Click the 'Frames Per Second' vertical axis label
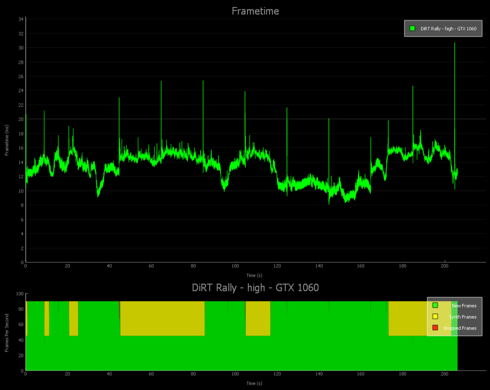Viewport: 490px width, 390px height. (x=7, y=333)
